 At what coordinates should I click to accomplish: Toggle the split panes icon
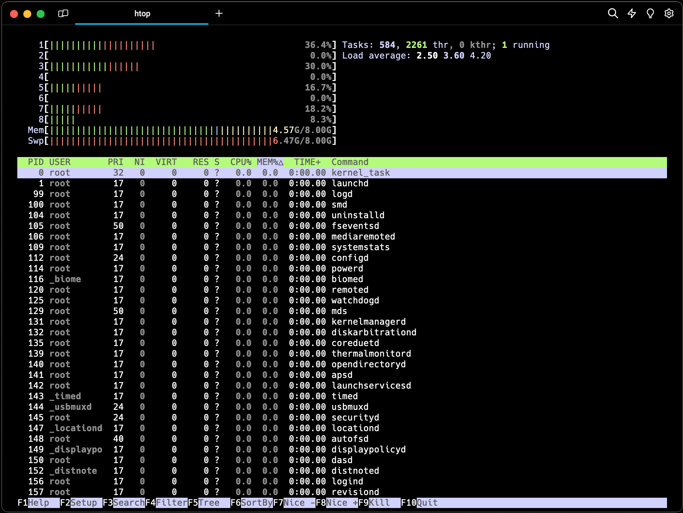tap(63, 13)
